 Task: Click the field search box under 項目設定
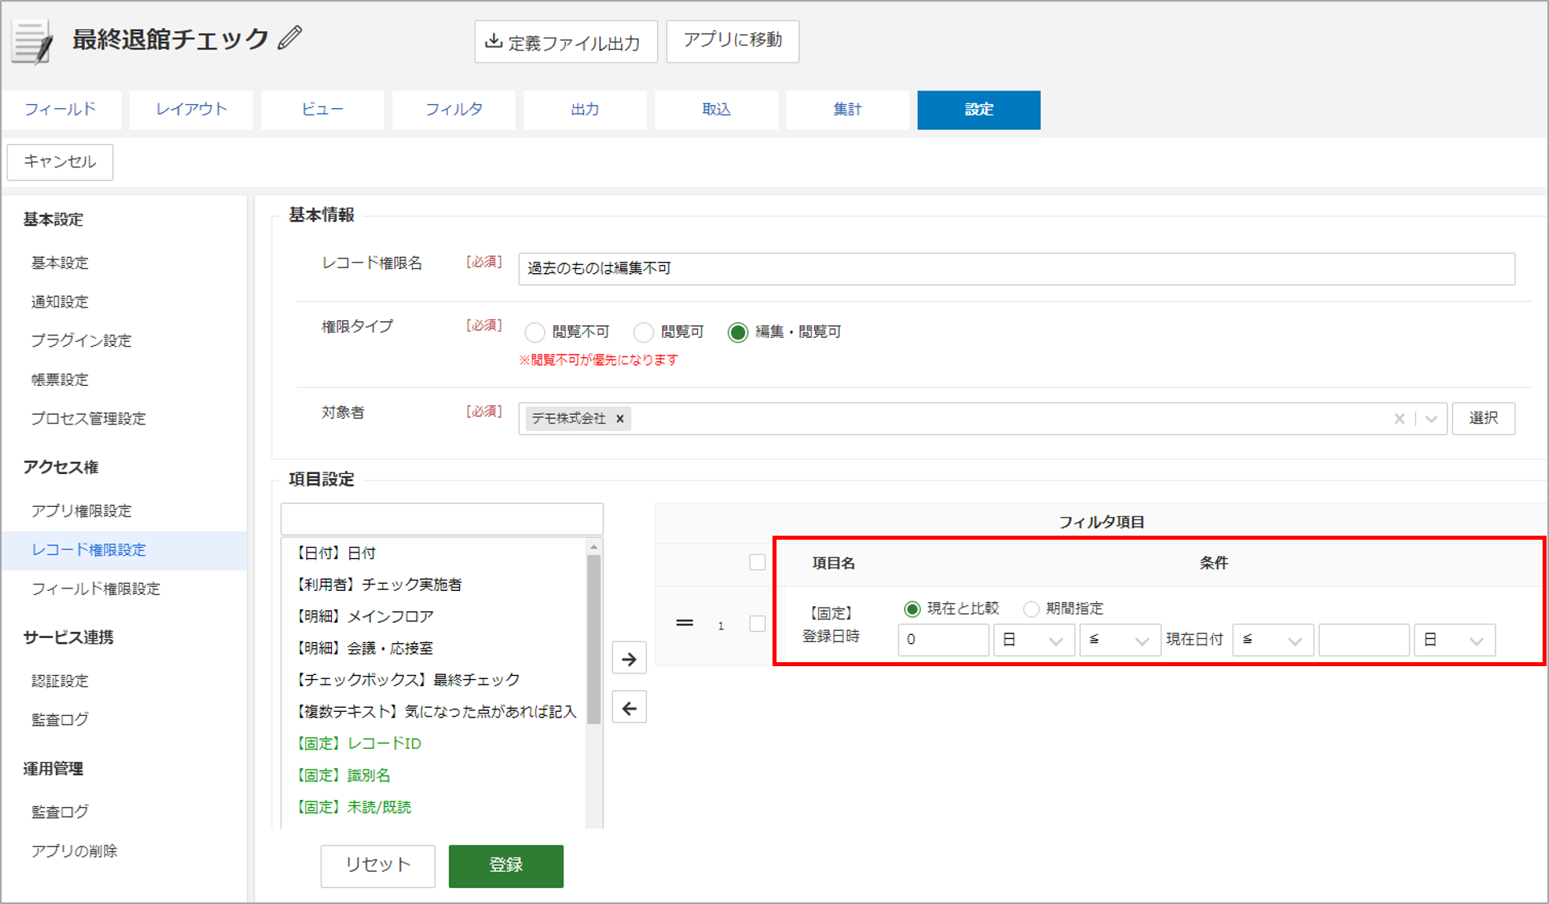442,519
